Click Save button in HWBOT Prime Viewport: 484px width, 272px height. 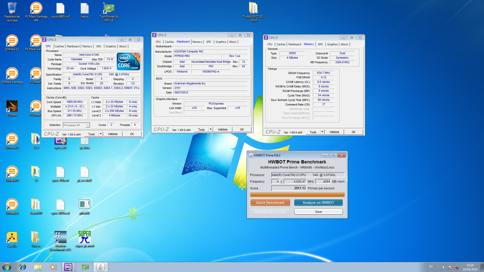coord(318,212)
